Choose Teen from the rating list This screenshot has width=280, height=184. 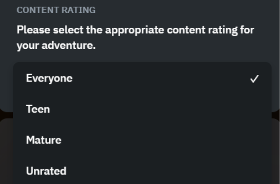click(38, 109)
